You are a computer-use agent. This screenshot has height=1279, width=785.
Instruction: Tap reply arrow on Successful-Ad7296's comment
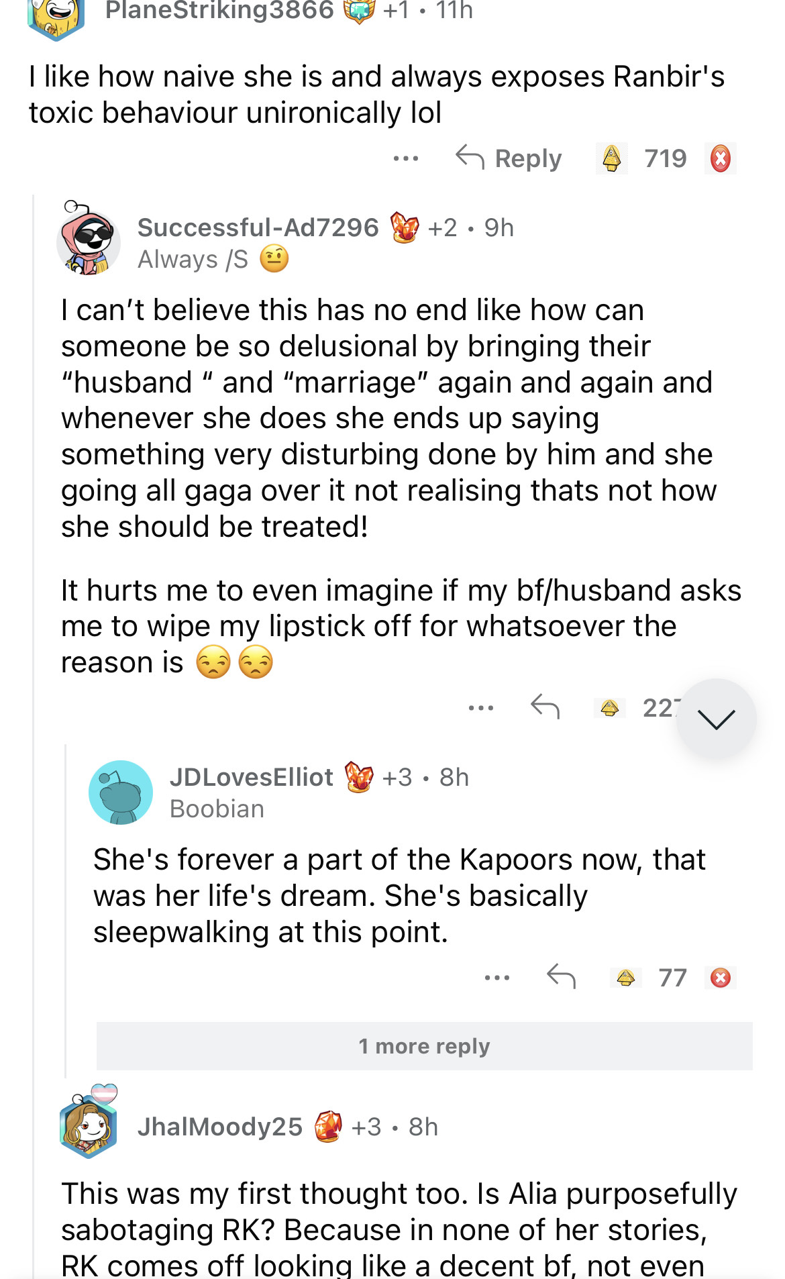(545, 707)
